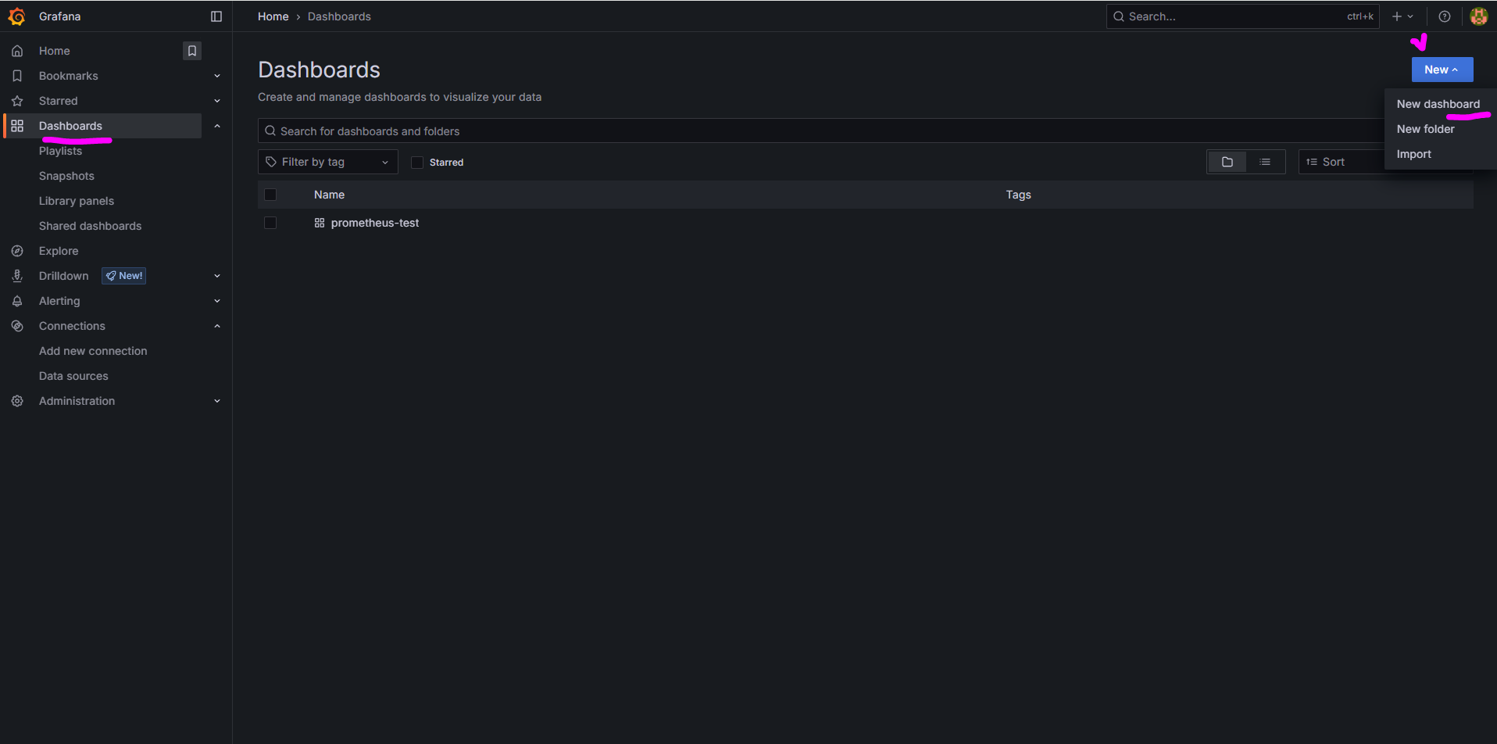Click the prometheus-test dashboard icon
Screen dimensions: 1497x744
tap(320, 223)
